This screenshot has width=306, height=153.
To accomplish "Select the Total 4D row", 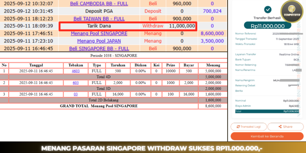I will pos(113,77).
